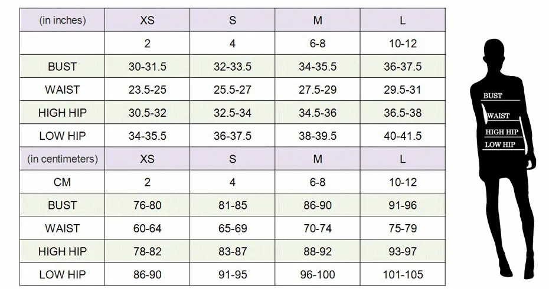Click the 88-92 high hip cell

click(318, 251)
